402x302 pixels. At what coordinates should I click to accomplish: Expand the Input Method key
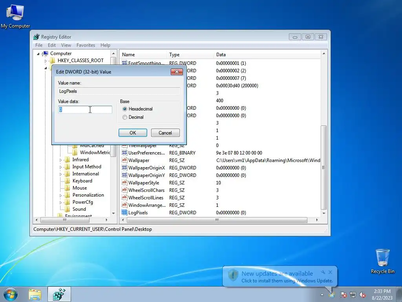[60, 167]
